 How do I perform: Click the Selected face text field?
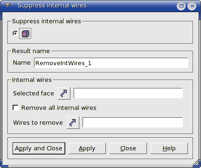[x=128, y=93]
